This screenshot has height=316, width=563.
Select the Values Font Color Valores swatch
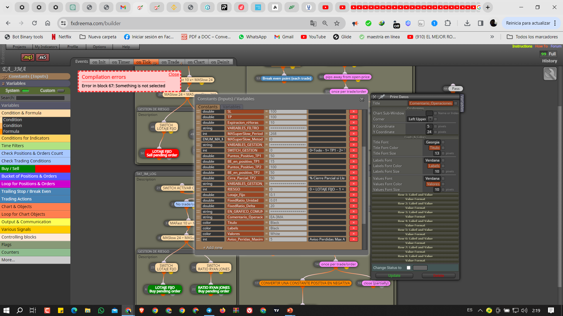pos(433,184)
